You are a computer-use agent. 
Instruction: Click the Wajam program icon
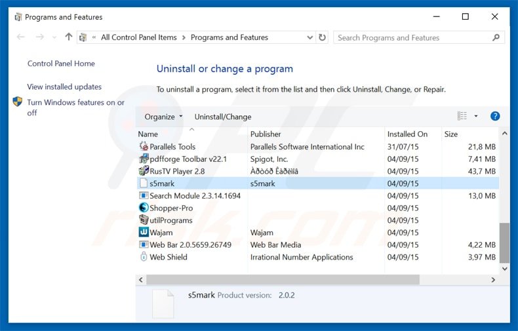tap(144, 233)
